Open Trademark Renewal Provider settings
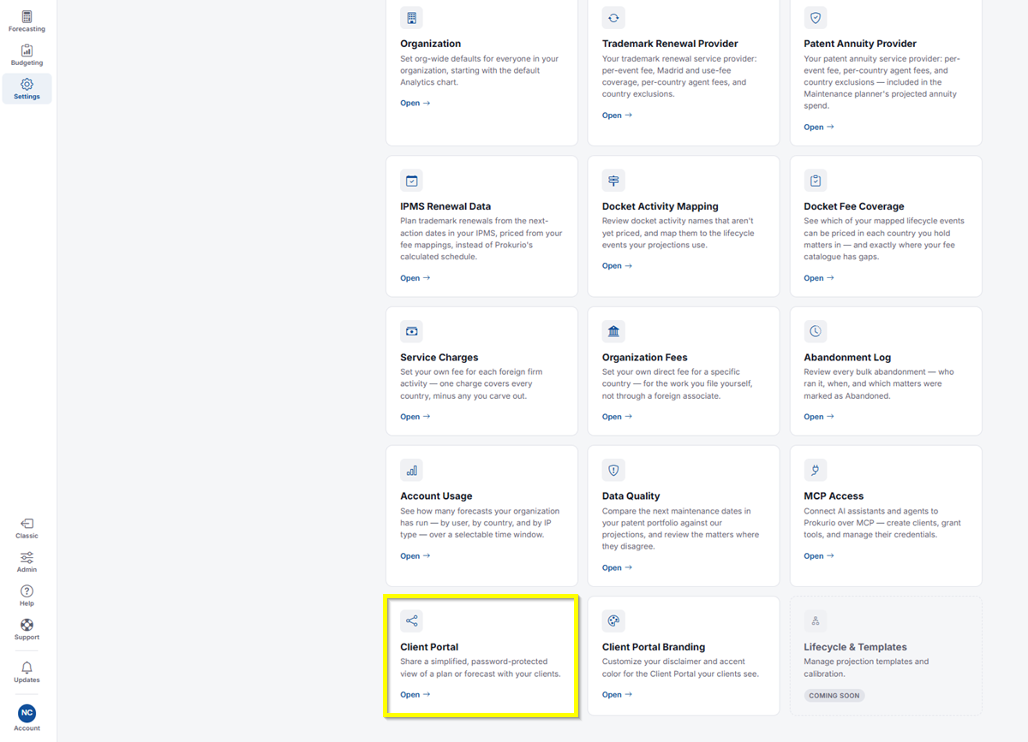The height and width of the screenshot is (742, 1028). pyautogui.click(x=617, y=115)
